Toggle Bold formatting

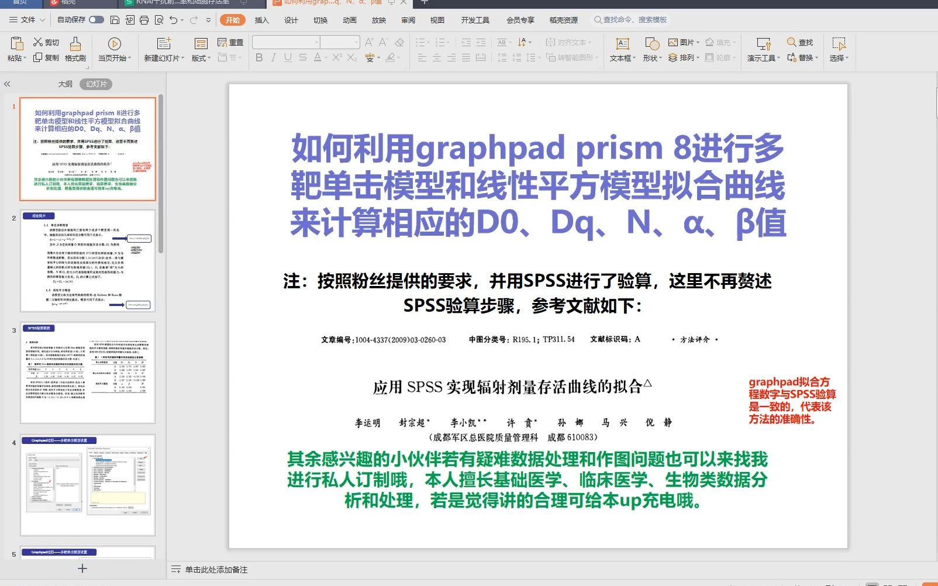[259, 57]
